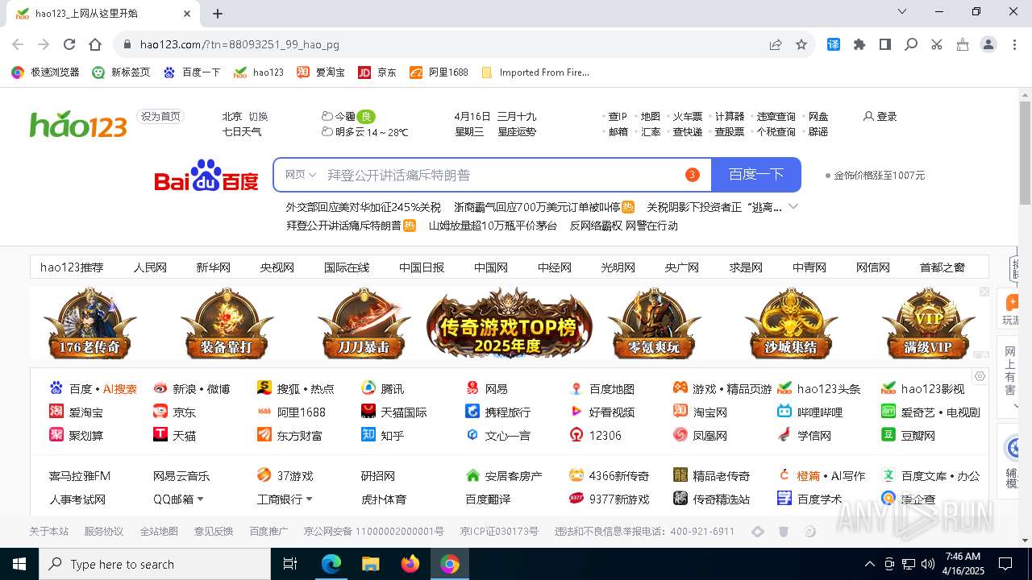Open the translate extension icon
Image resolution: width=1032 pixels, height=580 pixels.
834,44
